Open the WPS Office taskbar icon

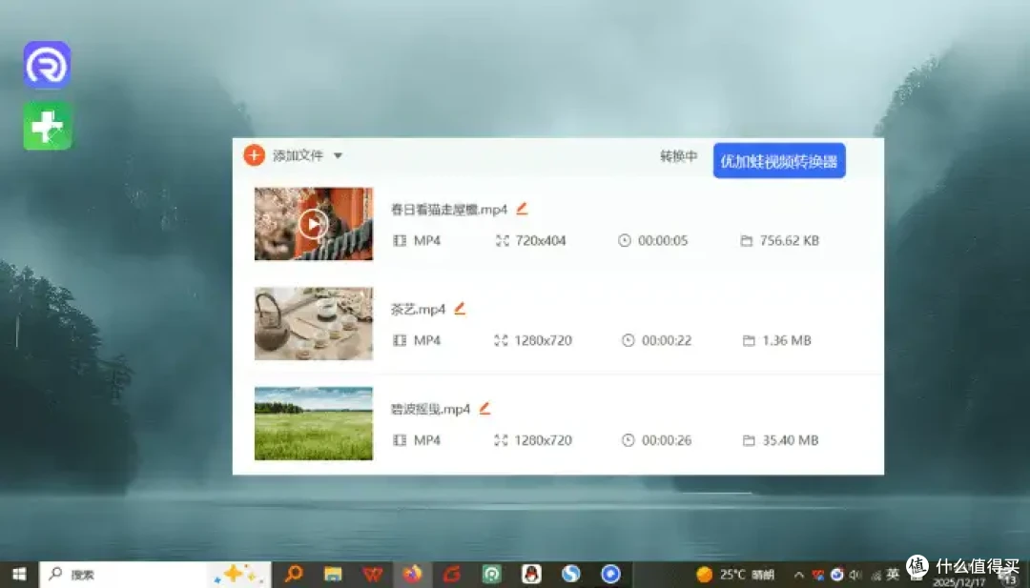pyautogui.click(x=373, y=575)
